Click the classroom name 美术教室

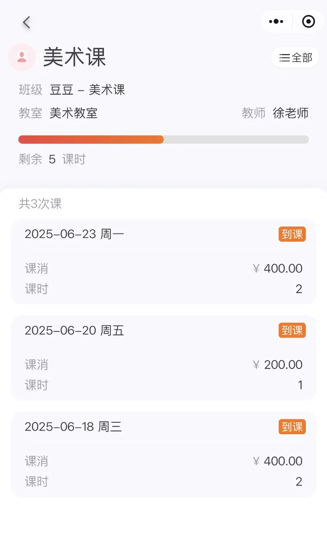click(x=74, y=113)
